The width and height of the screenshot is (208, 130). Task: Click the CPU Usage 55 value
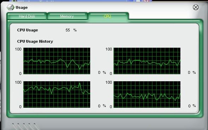click(x=68, y=30)
